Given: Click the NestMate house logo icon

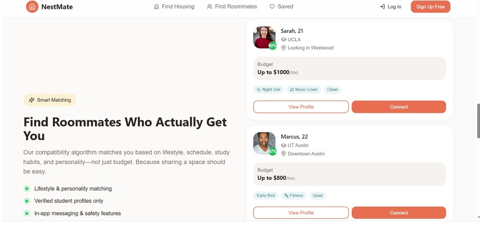Looking at the screenshot, I should coord(32,7).
